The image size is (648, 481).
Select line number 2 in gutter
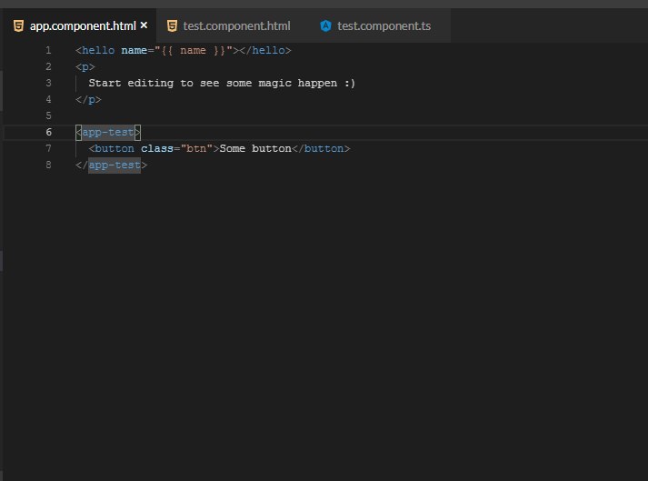tap(48, 66)
